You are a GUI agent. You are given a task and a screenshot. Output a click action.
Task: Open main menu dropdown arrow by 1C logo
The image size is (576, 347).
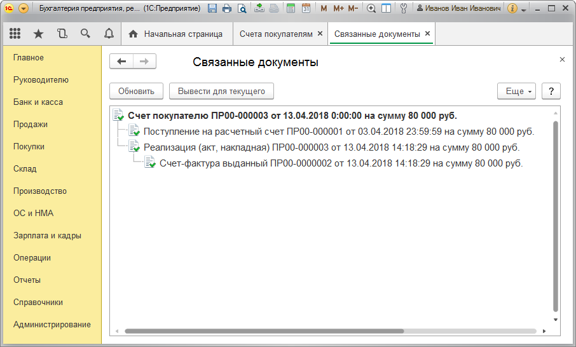tap(24, 8)
